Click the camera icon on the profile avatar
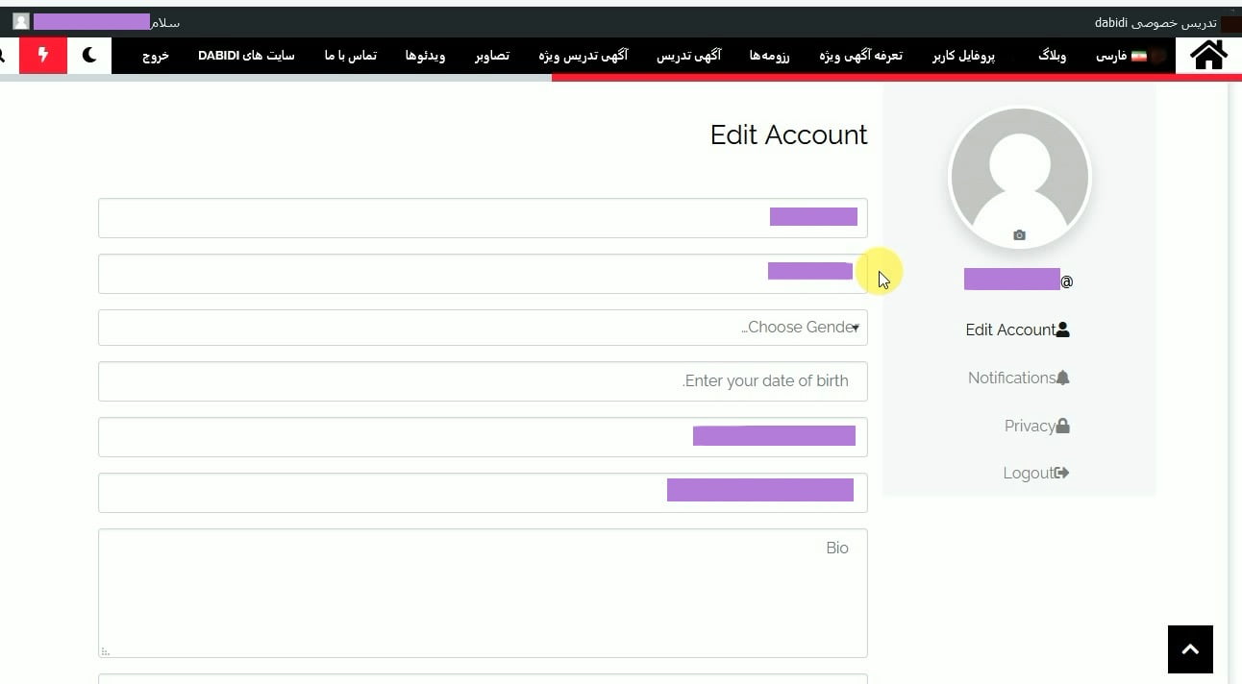 1019,235
